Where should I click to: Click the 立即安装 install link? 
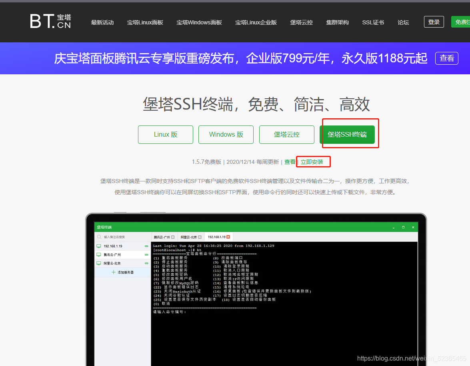(312, 162)
